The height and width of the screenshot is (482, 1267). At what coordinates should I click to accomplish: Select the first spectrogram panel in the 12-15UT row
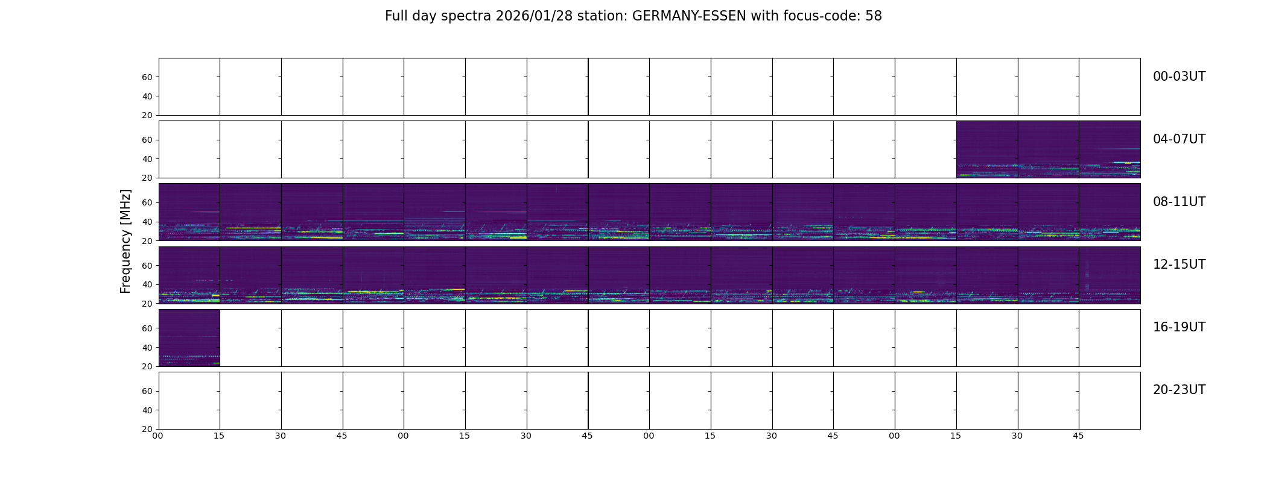pos(189,275)
